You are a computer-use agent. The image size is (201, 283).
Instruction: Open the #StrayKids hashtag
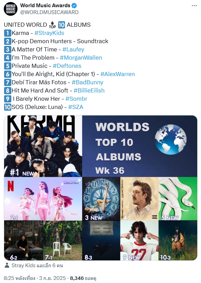point(49,33)
